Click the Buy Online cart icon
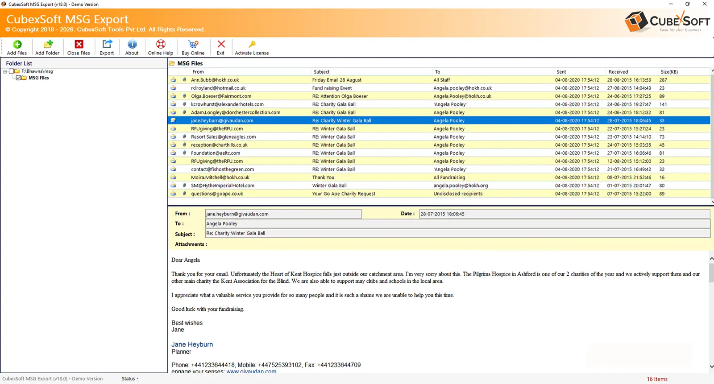This screenshot has width=714, height=384. (193, 44)
